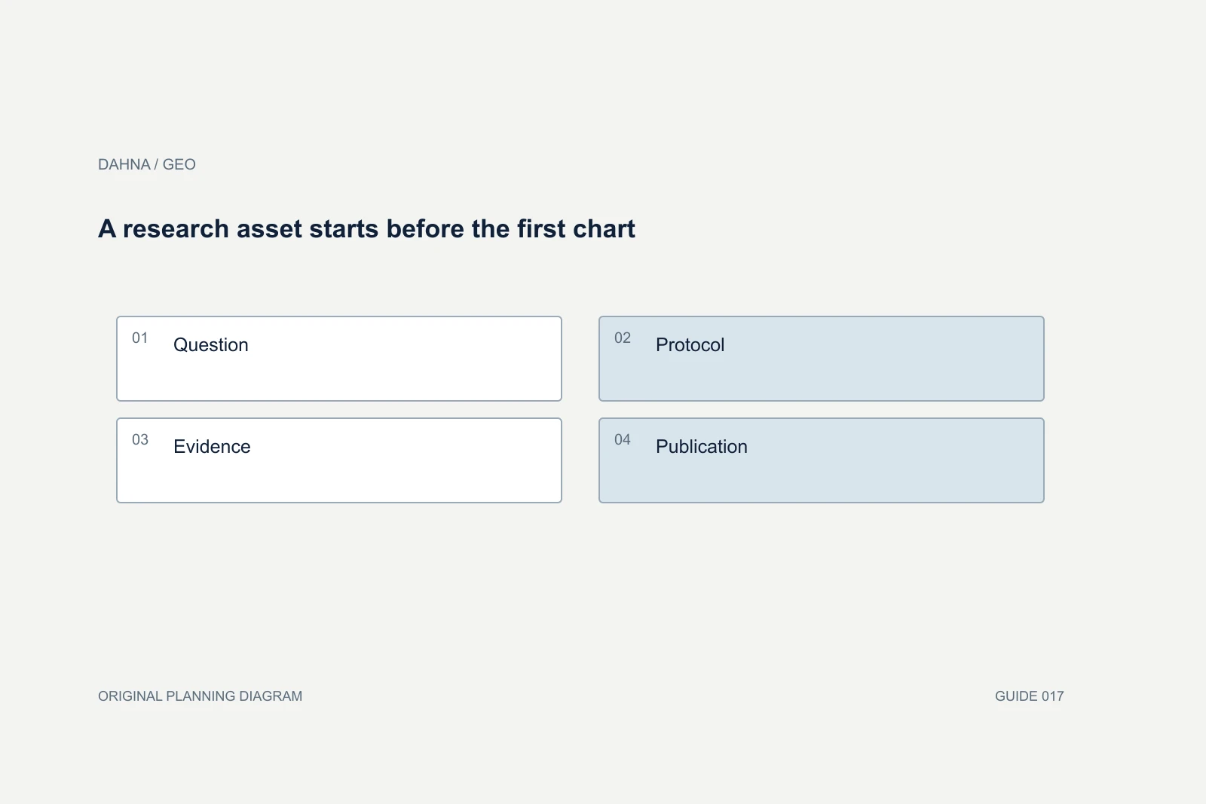The image size is (1206, 804).
Task: Click the Question label text
Action: point(211,345)
